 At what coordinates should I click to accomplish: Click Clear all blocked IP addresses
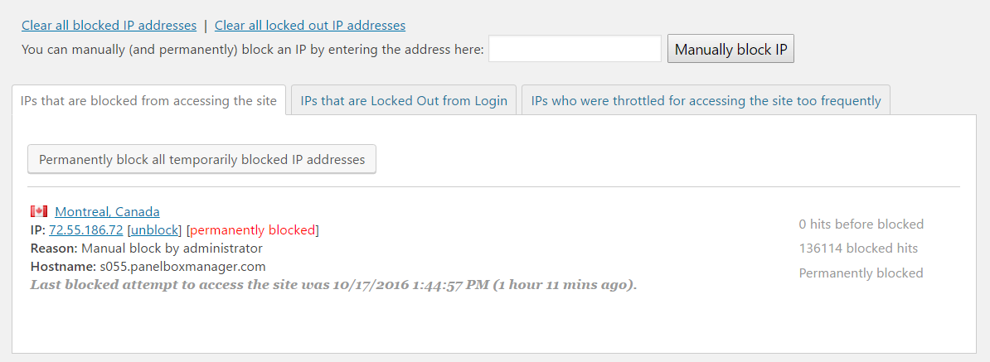click(109, 26)
